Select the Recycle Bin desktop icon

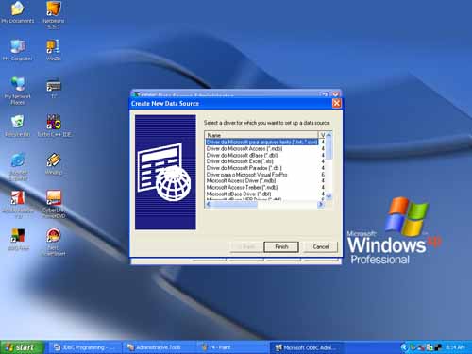[x=18, y=126]
